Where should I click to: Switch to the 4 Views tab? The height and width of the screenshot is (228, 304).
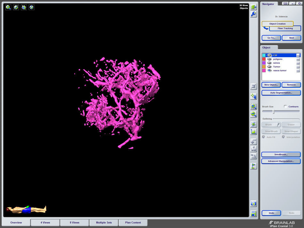coord(45,223)
